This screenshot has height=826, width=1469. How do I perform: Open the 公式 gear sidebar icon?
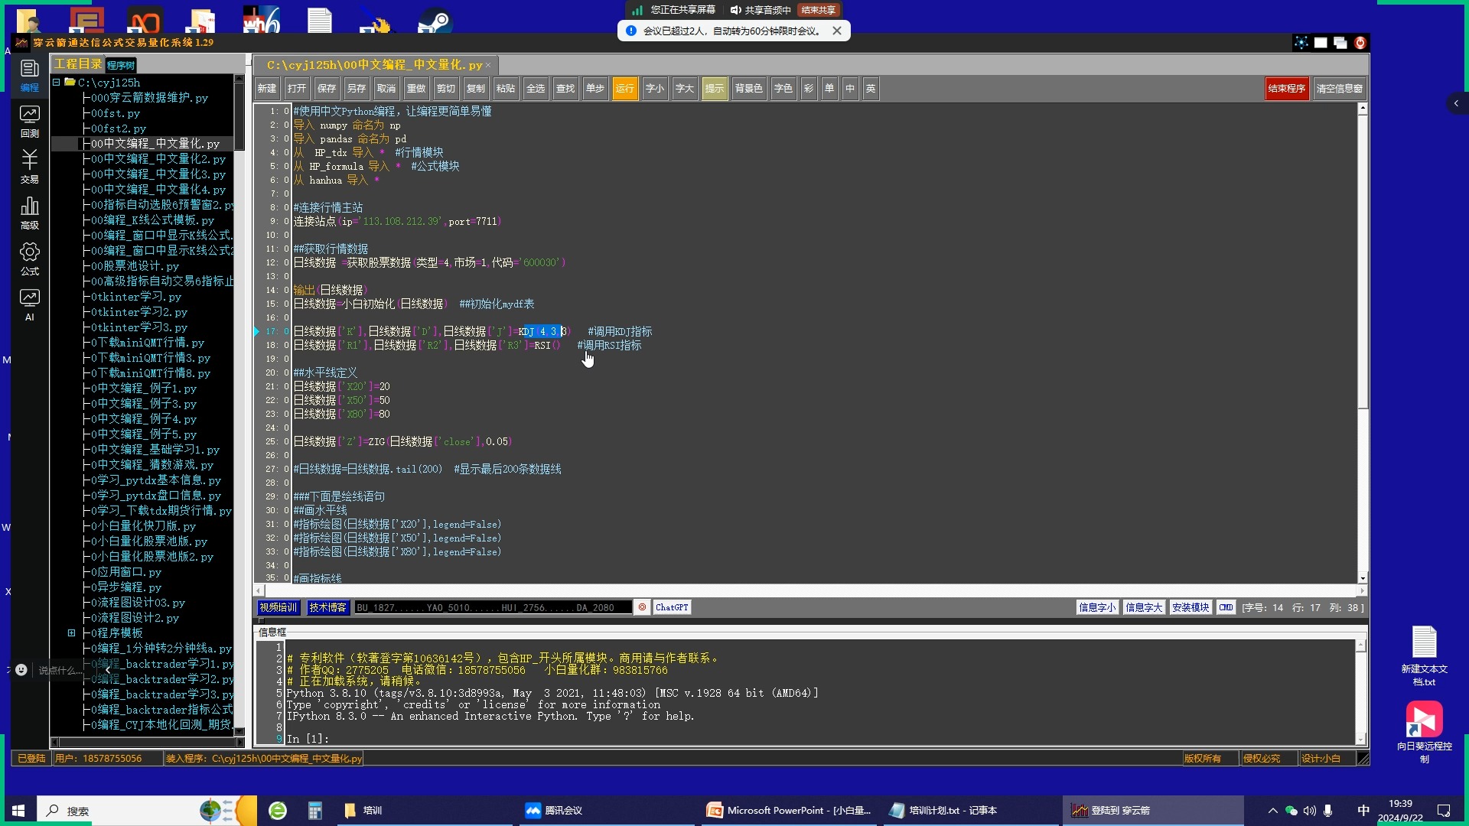pyautogui.click(x=29, y=259)
